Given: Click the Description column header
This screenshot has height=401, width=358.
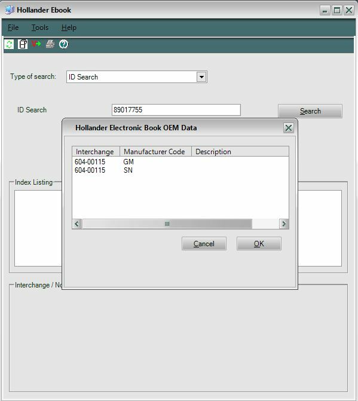Looking at the screenshot, I should click(240, 151).
